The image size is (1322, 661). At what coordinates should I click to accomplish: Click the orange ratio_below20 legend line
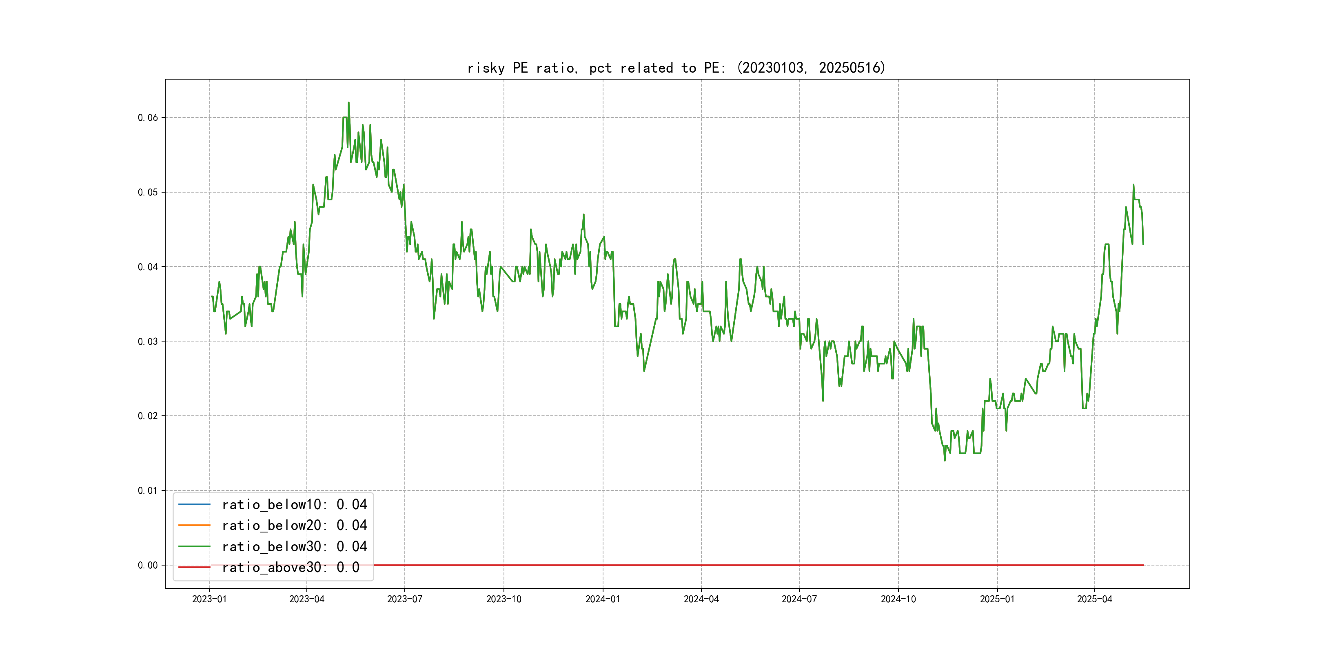[x=194, y=525]
